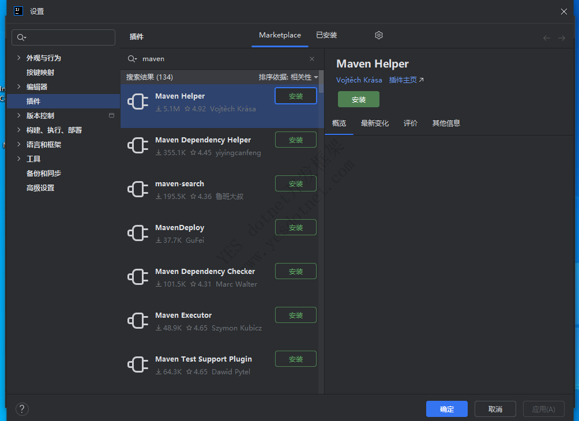
Task: Install the Maven Executor plugin
Action: click(296, 315)
